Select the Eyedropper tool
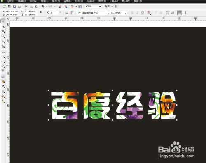Image resolution: width=206 pixels, height=163 pixels. click(3, 86)
